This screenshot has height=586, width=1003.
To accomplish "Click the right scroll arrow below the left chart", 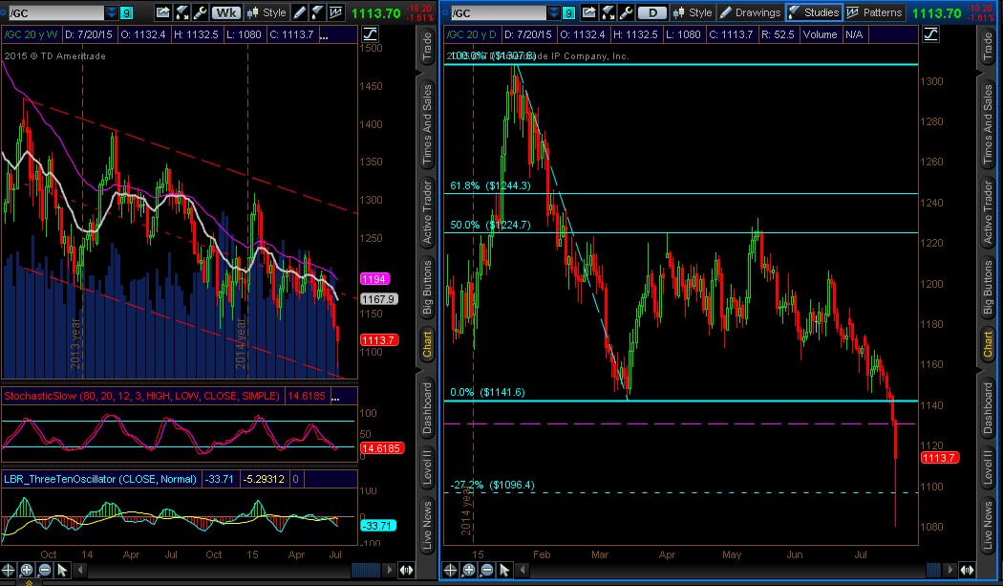I will point(390,570).
